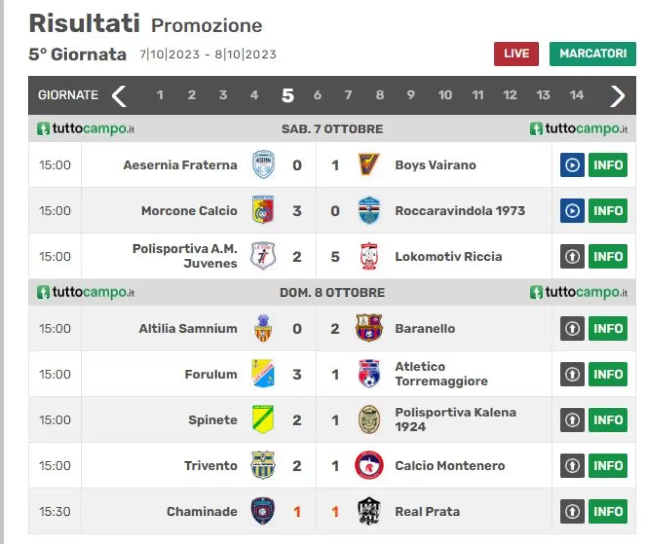Select giornata 6 in the round bar
The image size is (647, 544).
coord(317,95)
